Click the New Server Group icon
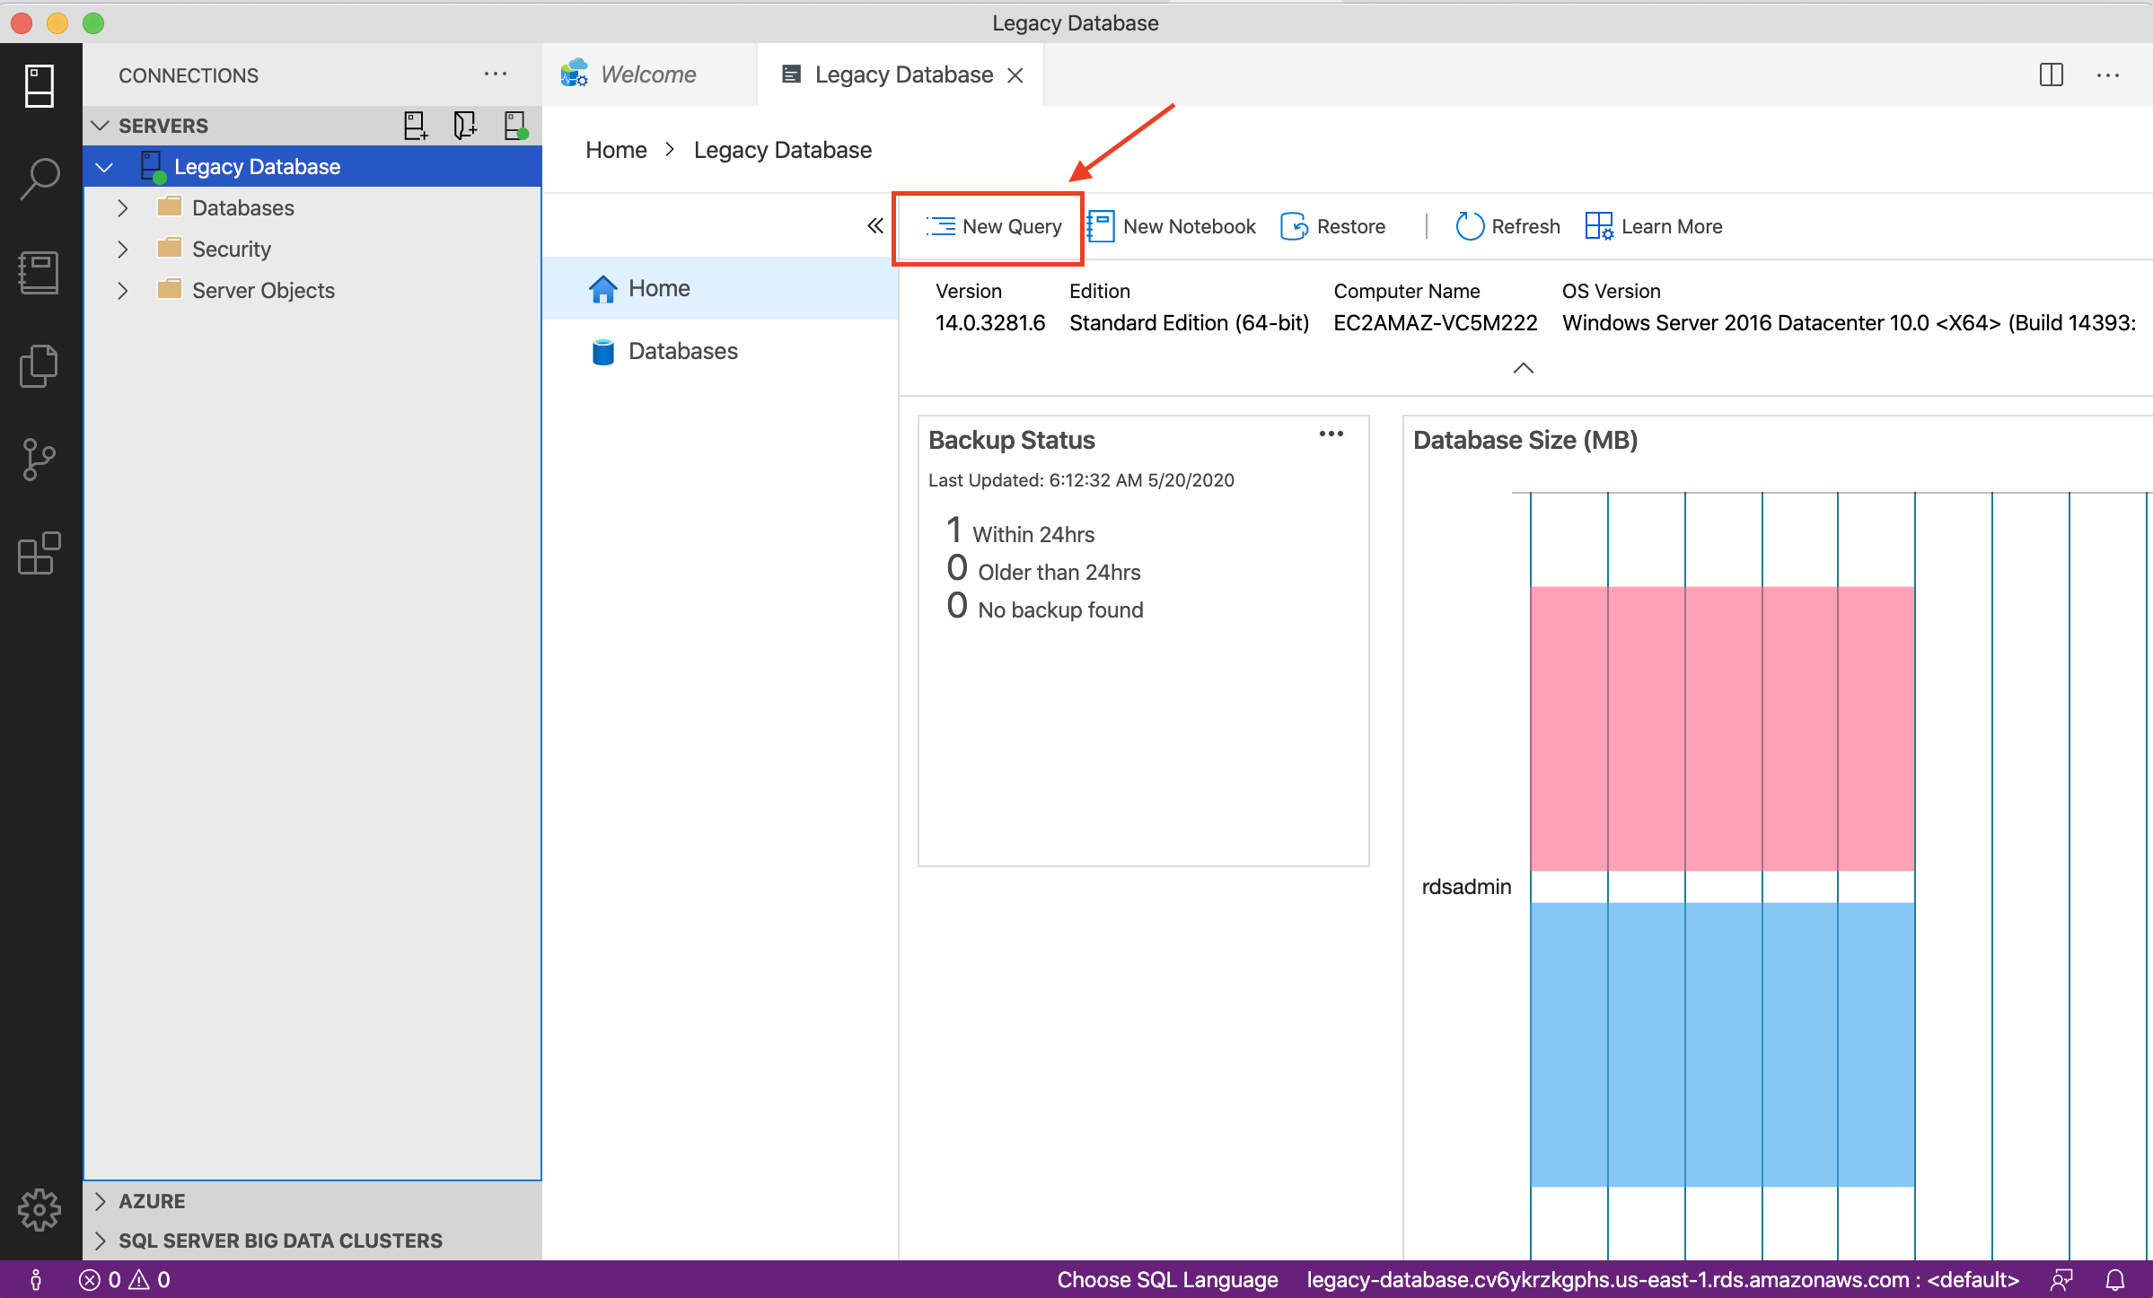This screenshot has height=1298, width=2153. pos(465,126)
